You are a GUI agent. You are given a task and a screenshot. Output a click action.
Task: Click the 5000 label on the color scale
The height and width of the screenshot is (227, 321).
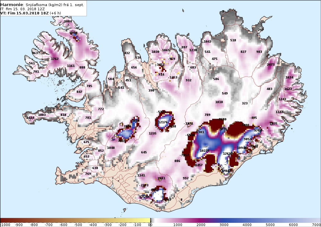(270, 225)
